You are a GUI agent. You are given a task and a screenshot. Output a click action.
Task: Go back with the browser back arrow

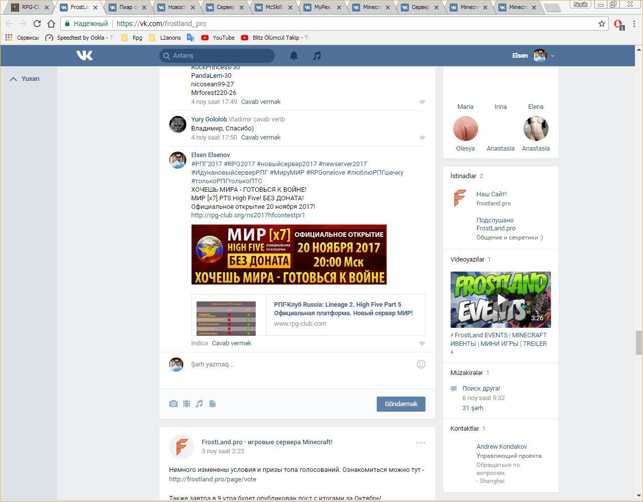9,24
